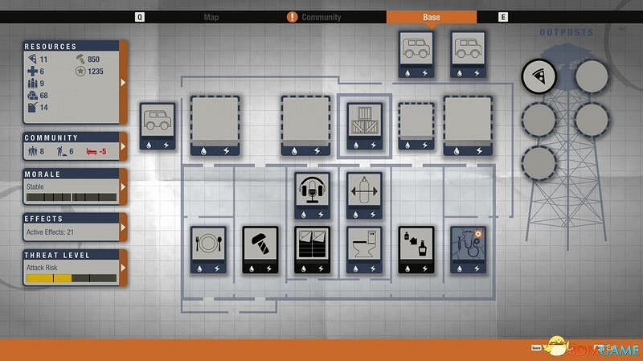Open the infirmary stethoscope facility

coord(468,244)
